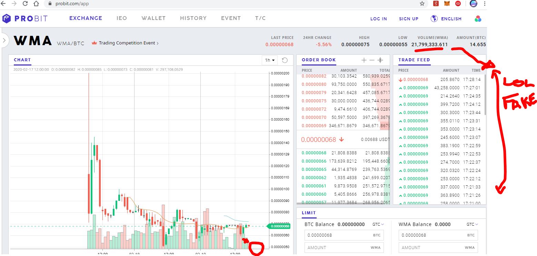Open the IEO page

122,18
